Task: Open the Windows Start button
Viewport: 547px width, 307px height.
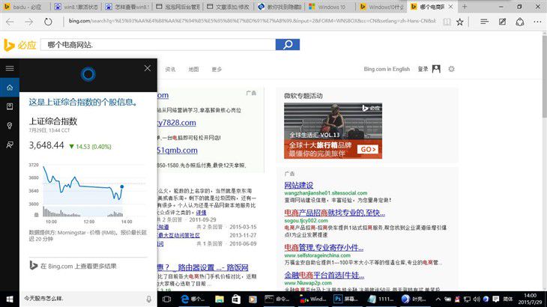Action: (x=10, y=299)
